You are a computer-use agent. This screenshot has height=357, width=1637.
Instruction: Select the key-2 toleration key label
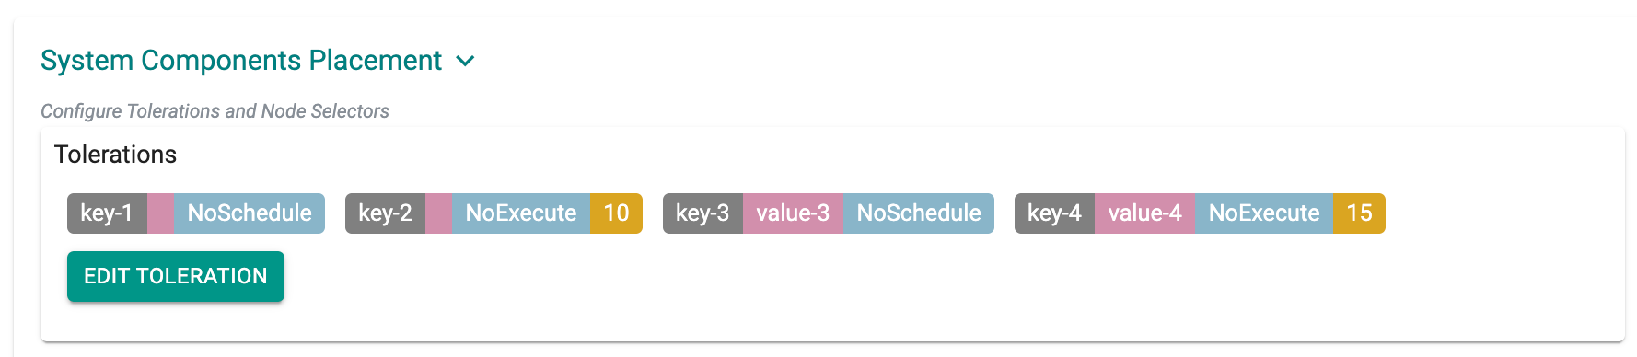pyautogui.click(x=385, y=213)
